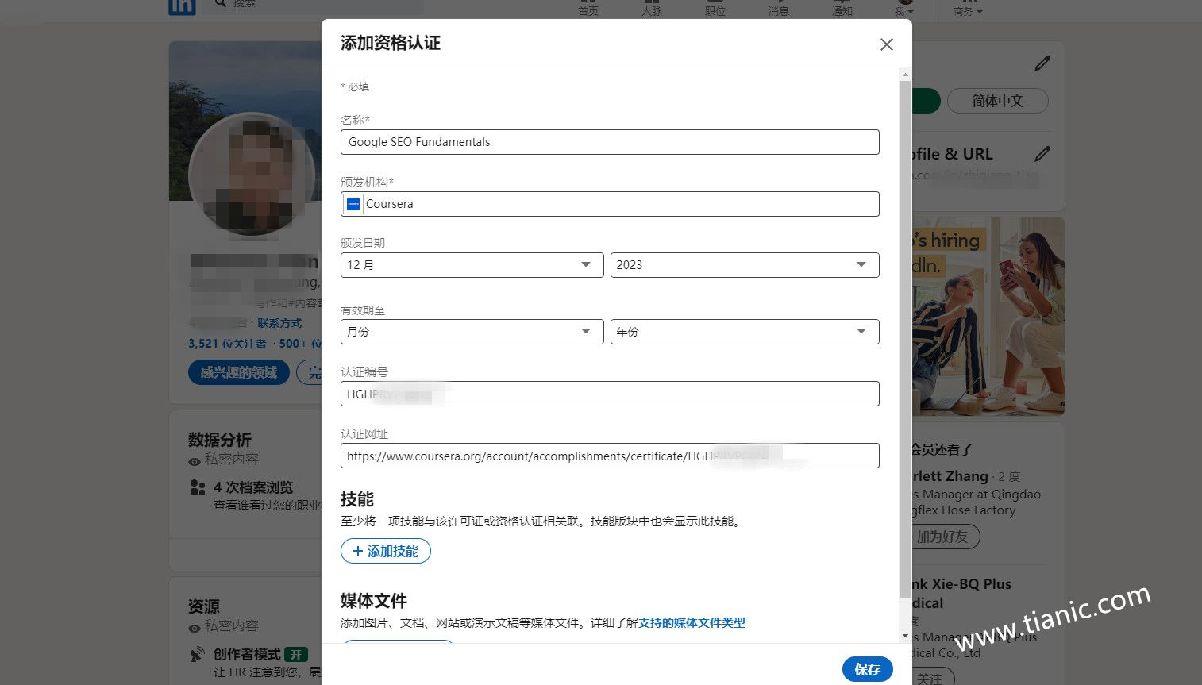This screenshot has width=1202, height=685.
Task: Open the 有效期至 月份 dropdown
Action: (472, 332)
